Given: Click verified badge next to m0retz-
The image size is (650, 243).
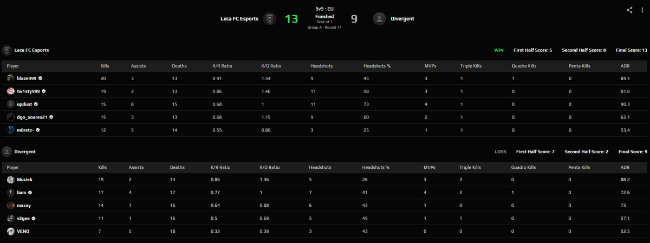Looking at the screenshot, I should (x=38, y=130).
